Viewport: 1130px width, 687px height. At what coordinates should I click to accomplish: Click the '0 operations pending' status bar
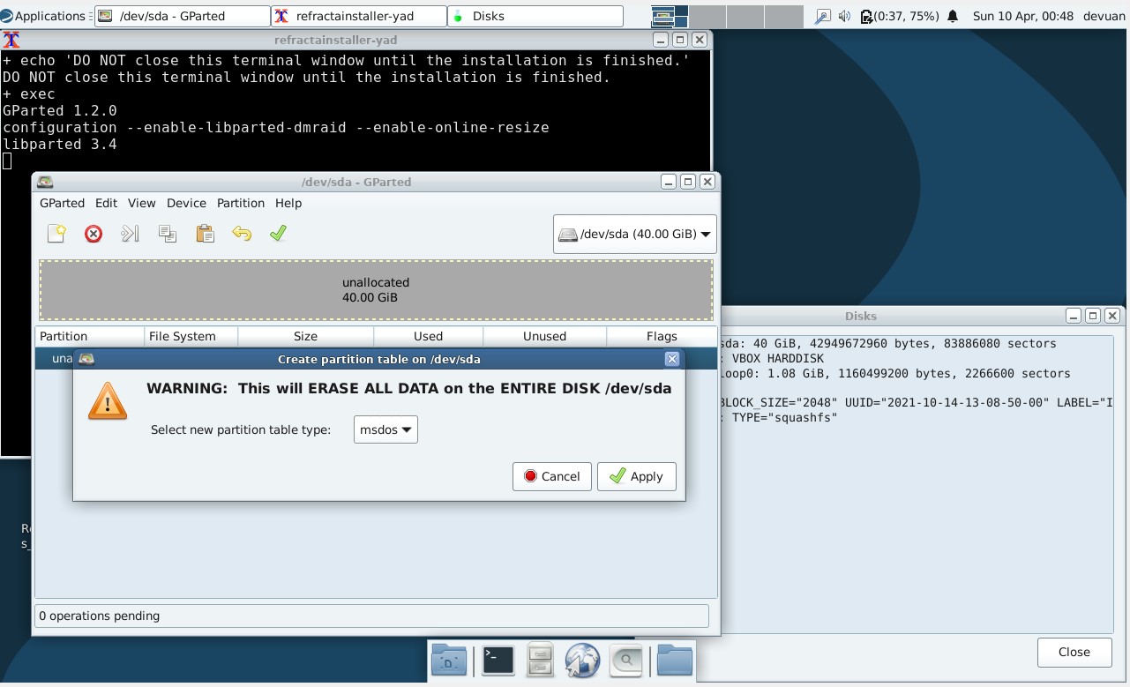point(371,616)
